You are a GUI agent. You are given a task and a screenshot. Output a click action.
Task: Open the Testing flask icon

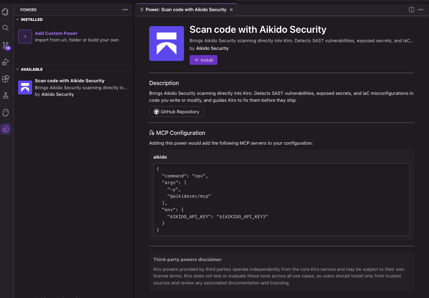(x=5, y=95)
